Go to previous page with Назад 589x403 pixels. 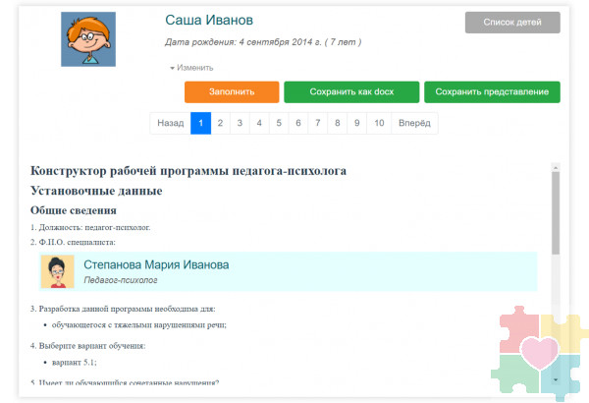click(x=170, y=123)
